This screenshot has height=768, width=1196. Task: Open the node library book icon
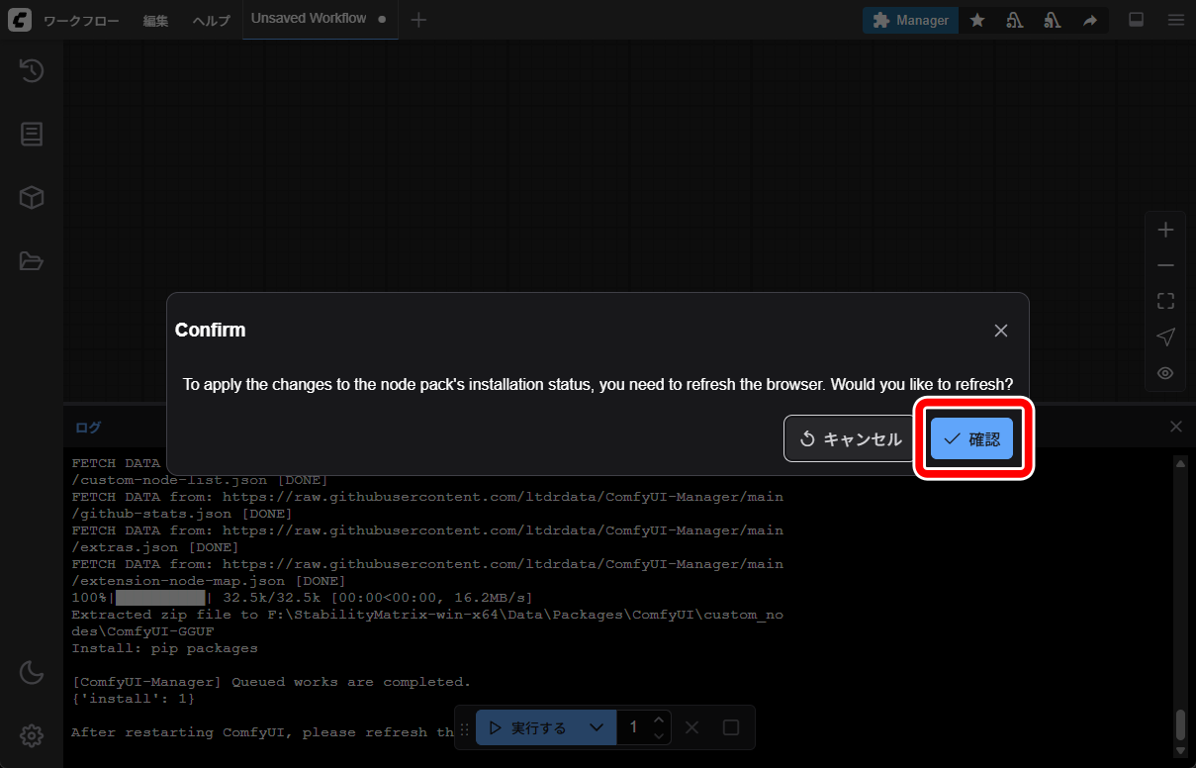32,134
